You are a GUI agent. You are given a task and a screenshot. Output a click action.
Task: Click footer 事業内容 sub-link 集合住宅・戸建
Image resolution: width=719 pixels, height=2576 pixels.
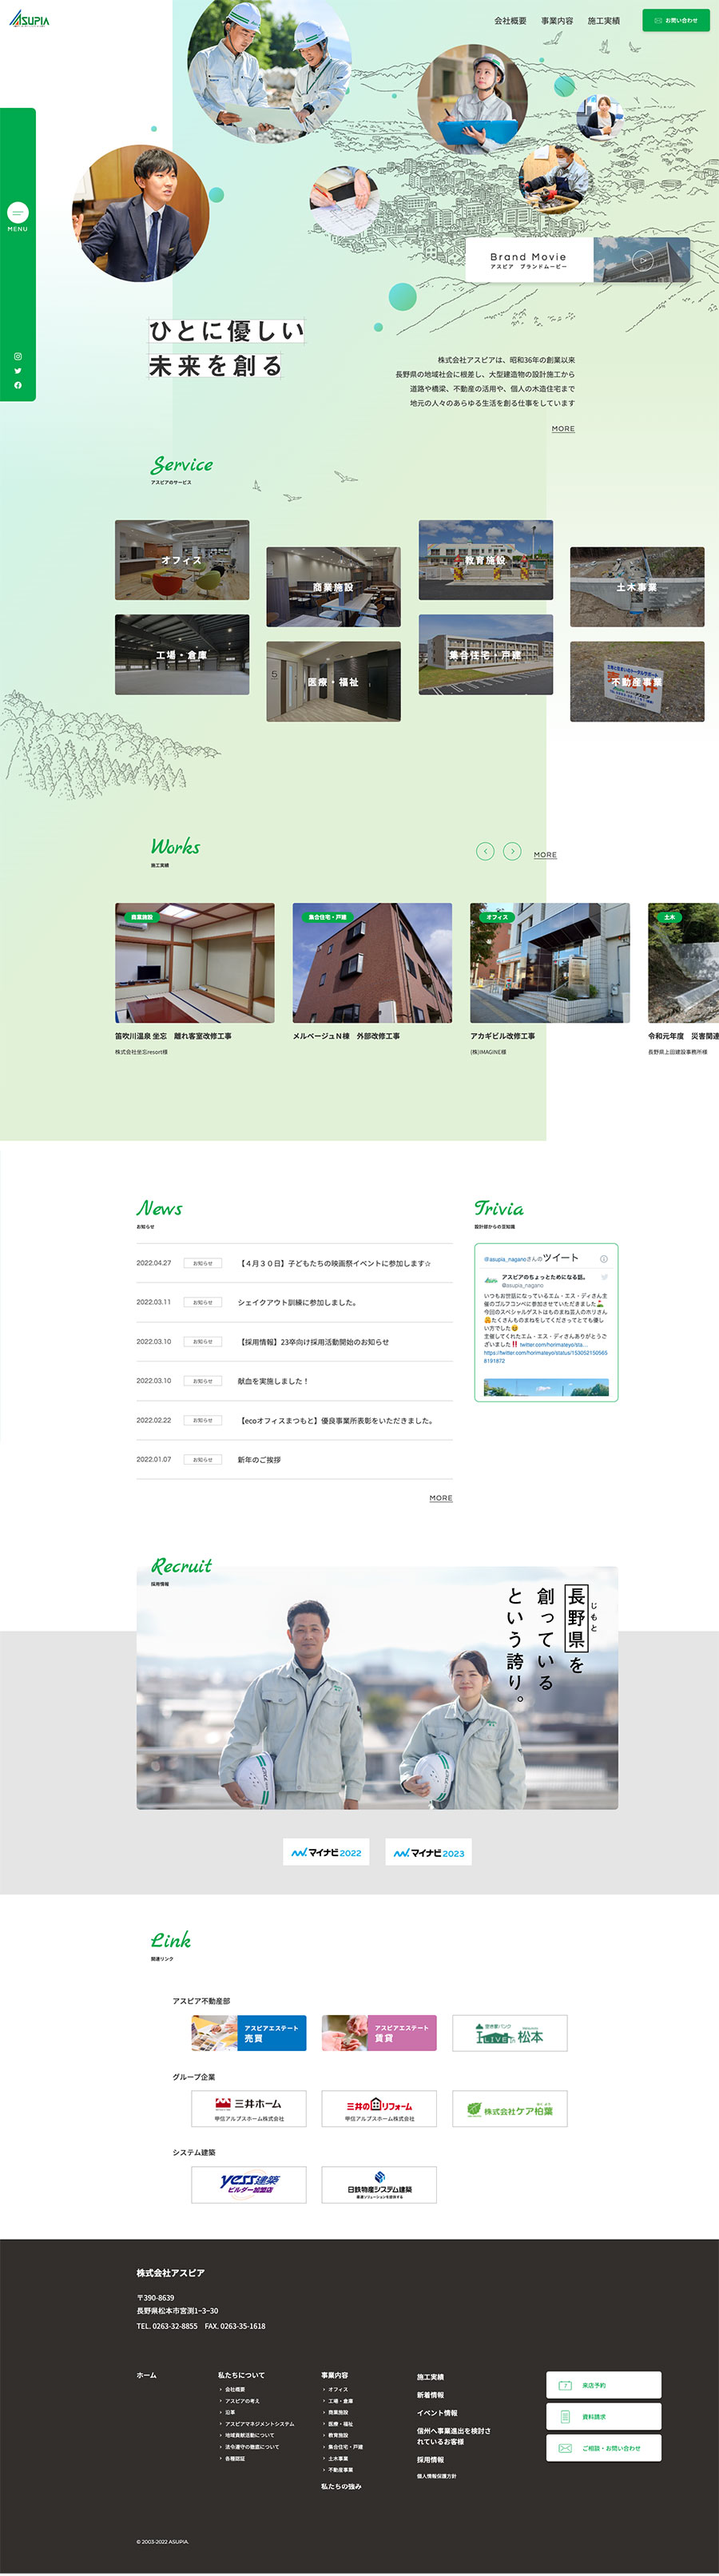click(x=346, y=2447)
